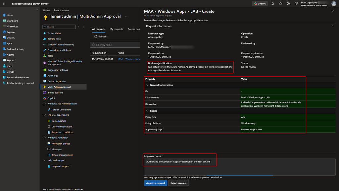Screen dimensions: 339x191
Task: Click the Reject request button
Action: click(178, 183)
